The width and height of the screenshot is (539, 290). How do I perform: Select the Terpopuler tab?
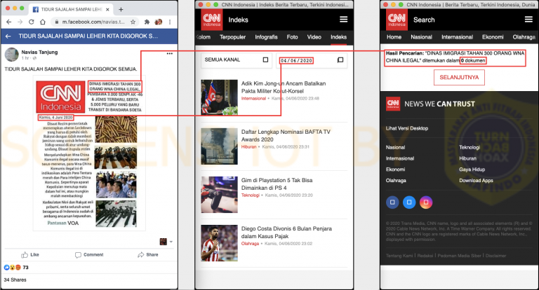pyautogui.click(x=233, y=37)
